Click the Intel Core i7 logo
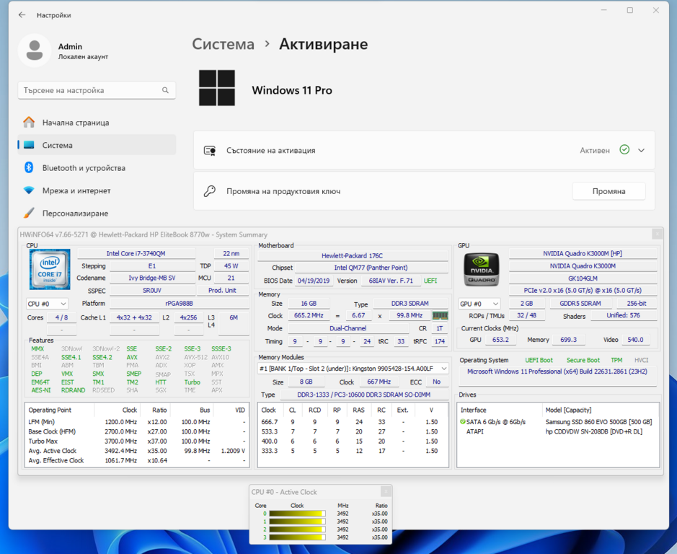Screen dimensions: 677x554 [x=50, y=270]
